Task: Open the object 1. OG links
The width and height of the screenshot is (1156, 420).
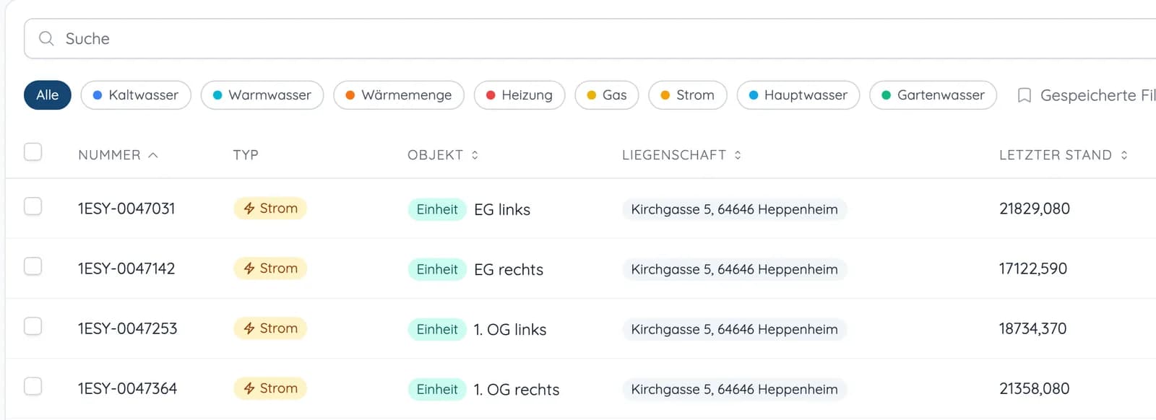Action: pyautogui.click(x=510, y=329)
